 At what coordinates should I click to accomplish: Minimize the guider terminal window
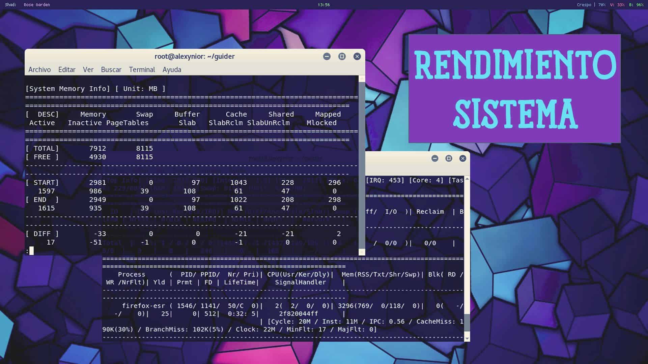326,57
